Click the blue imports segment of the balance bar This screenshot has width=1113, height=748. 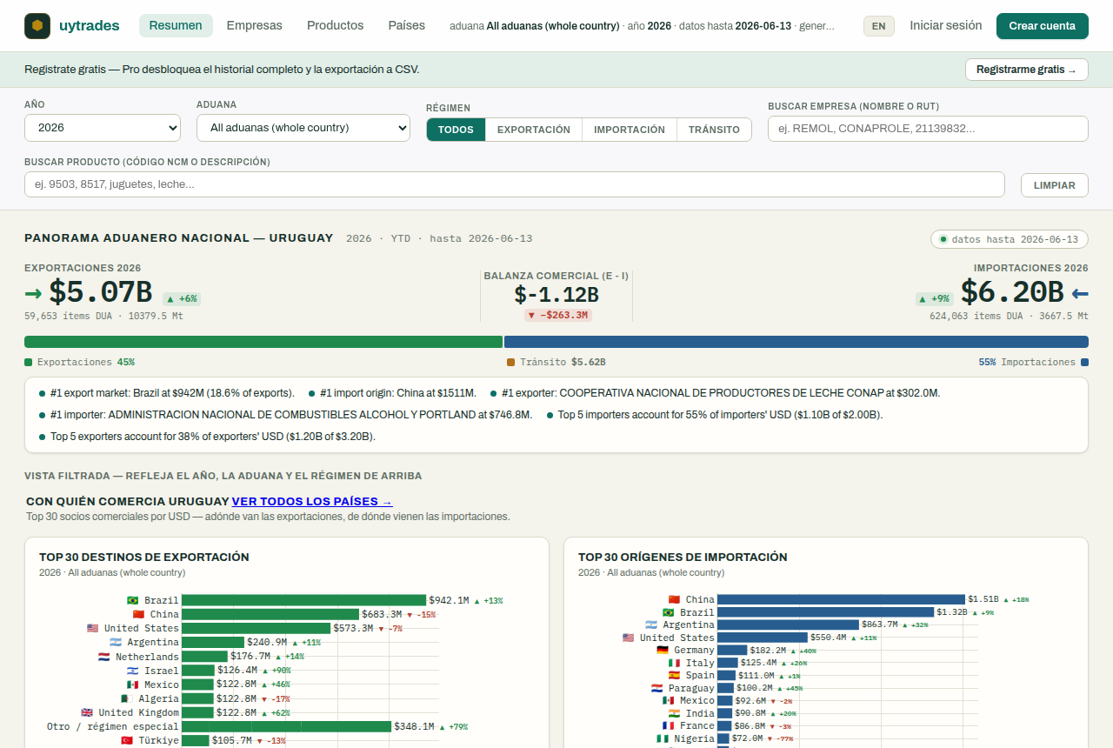(796, 342)
